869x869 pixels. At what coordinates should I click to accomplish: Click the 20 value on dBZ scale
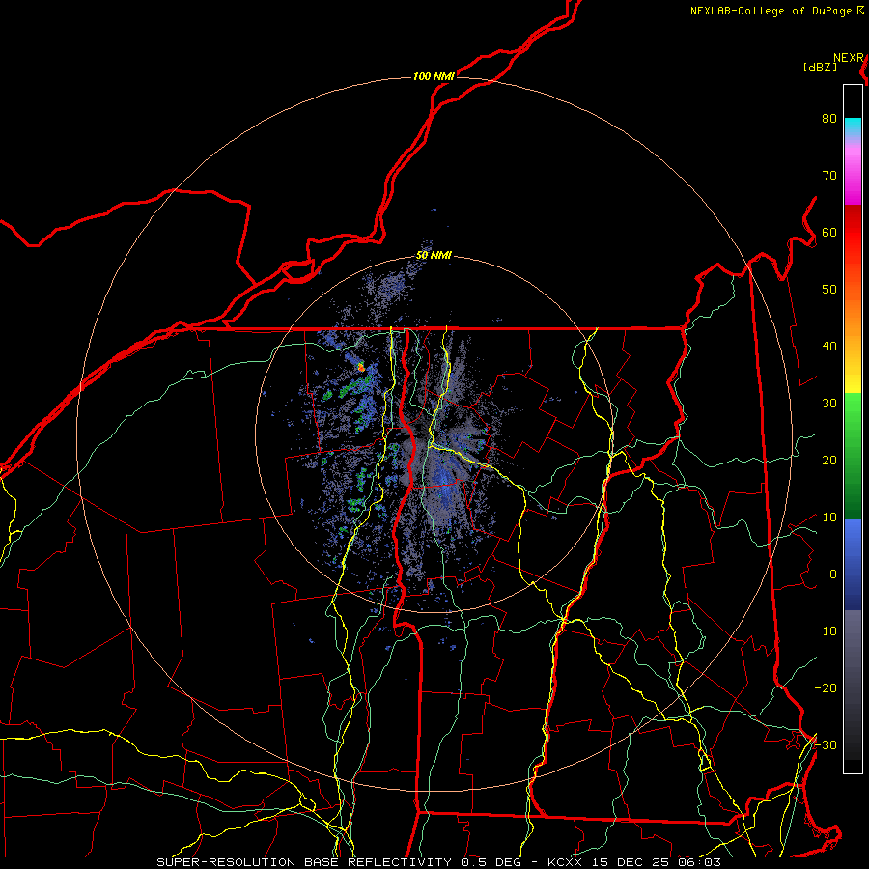tap(829, 461)
